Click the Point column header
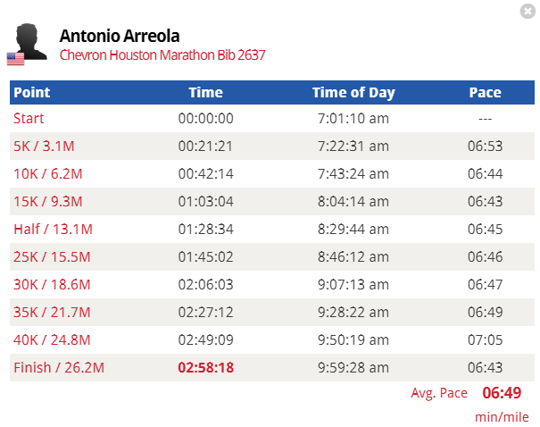This screenshot has height=427, width=540. tap(32, 92)
